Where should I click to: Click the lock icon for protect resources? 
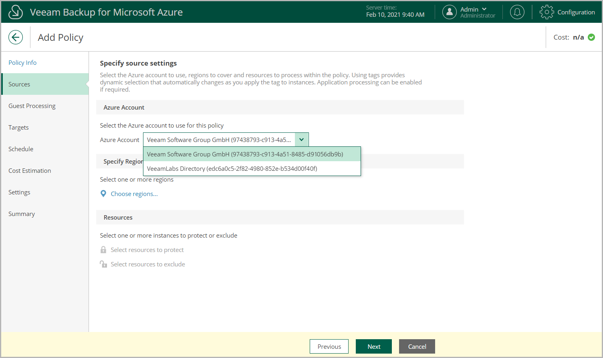(x=103, y=250)
